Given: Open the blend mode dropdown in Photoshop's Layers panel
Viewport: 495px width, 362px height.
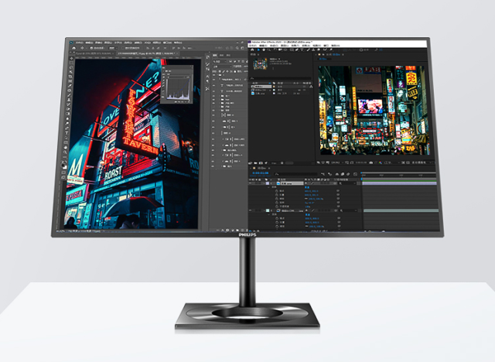Looking at the screenshot, I should coord(222,67).
